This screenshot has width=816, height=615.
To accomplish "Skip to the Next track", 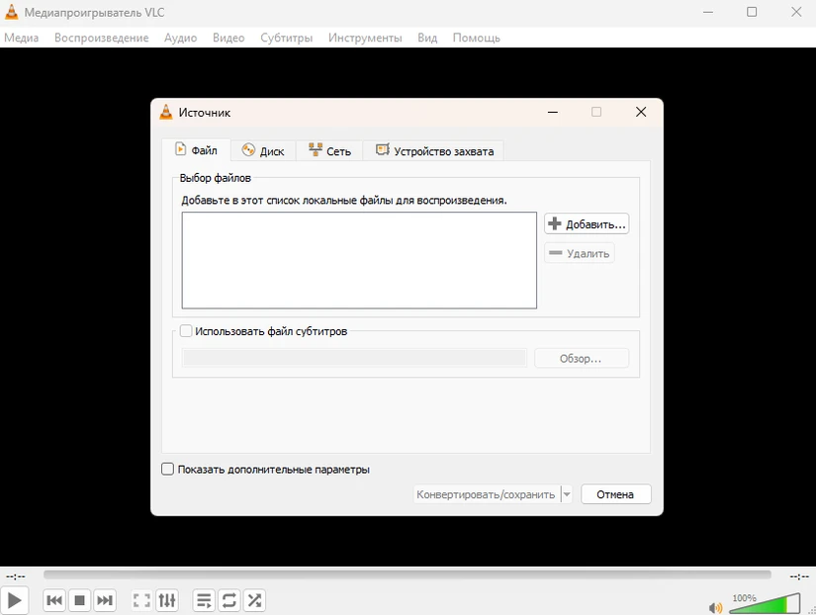I will [x=105, y=600].
